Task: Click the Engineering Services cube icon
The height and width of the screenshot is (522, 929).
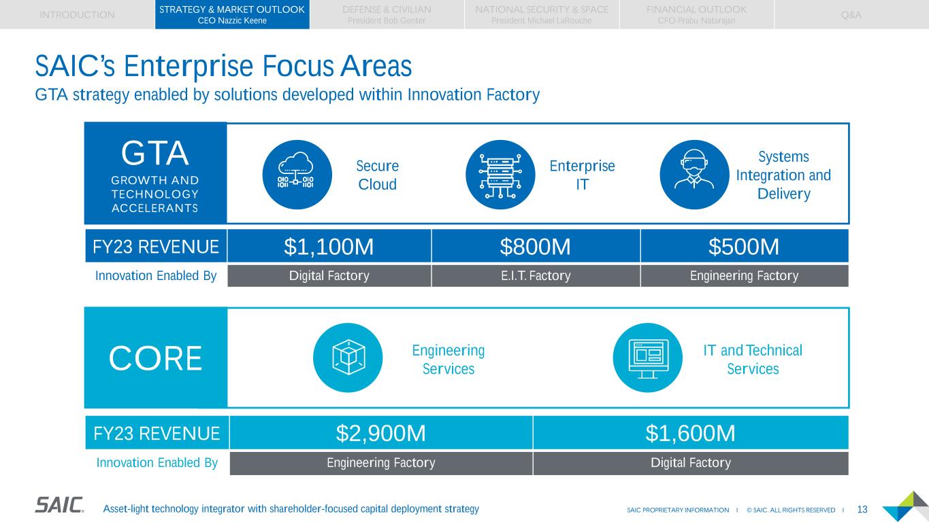Action: 348,358
